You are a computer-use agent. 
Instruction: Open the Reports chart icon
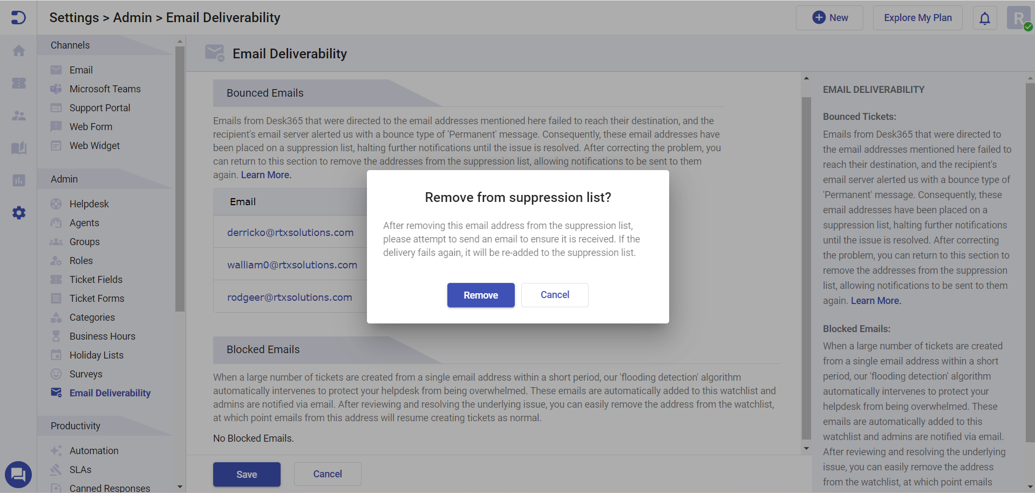click(x=19, y=180)
